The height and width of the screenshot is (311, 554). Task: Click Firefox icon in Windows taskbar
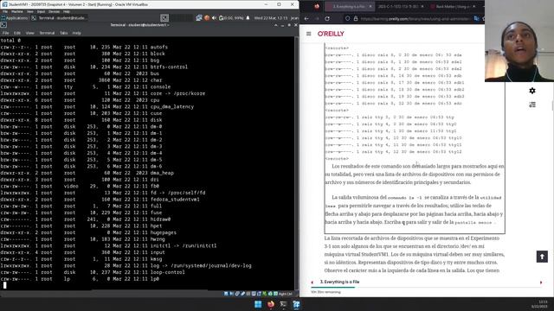coord(271,304)
